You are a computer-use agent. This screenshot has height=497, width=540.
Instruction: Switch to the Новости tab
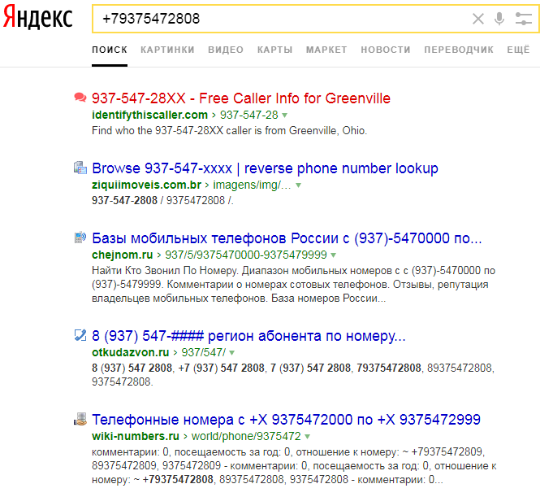(386, 50)
